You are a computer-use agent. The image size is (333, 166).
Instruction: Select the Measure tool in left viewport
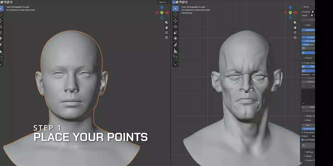tap(1, 51)
